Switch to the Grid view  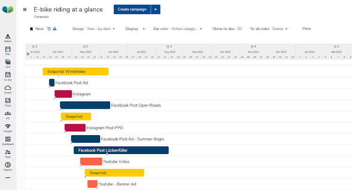click(8, 63)
